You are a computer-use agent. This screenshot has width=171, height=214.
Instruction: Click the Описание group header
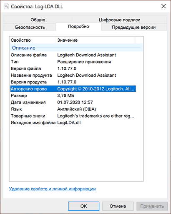[76, 48]
